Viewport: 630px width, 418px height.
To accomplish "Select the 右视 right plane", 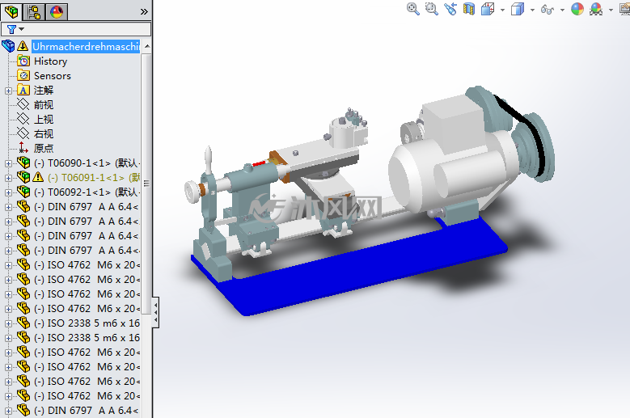I will 44,133.
